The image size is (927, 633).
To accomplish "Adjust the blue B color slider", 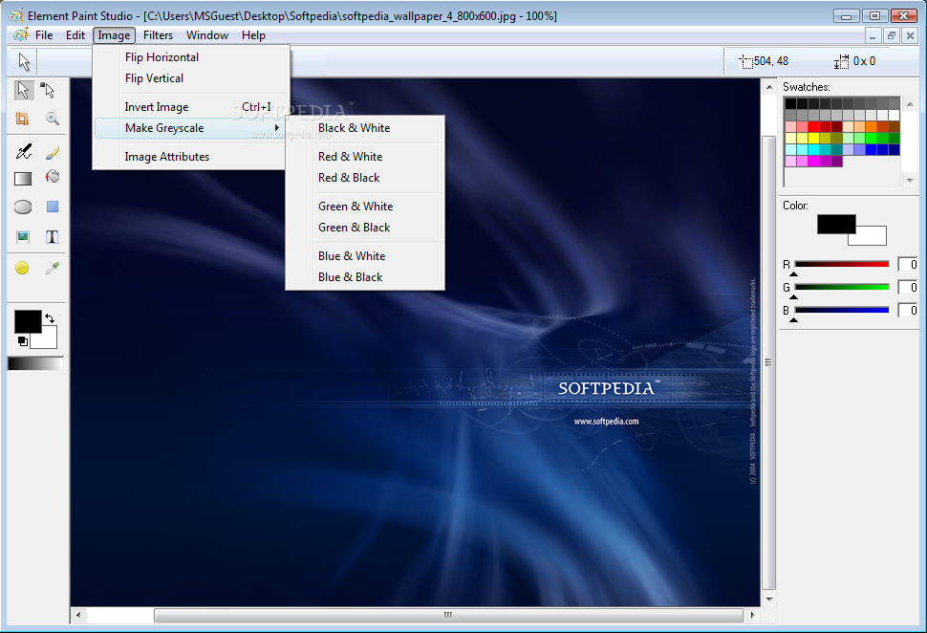I will [842, 310].
